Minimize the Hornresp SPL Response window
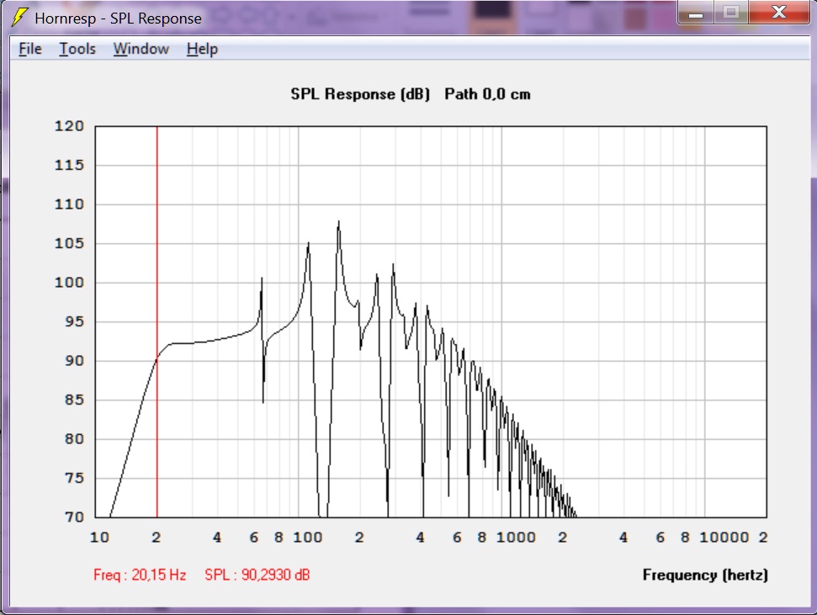Viewport: 817px width, 615px height. point(696,13)
